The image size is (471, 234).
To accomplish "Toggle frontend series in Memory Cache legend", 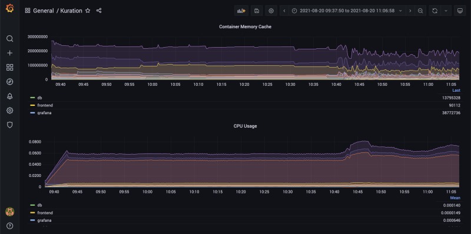I will click(x=45, y=105).
